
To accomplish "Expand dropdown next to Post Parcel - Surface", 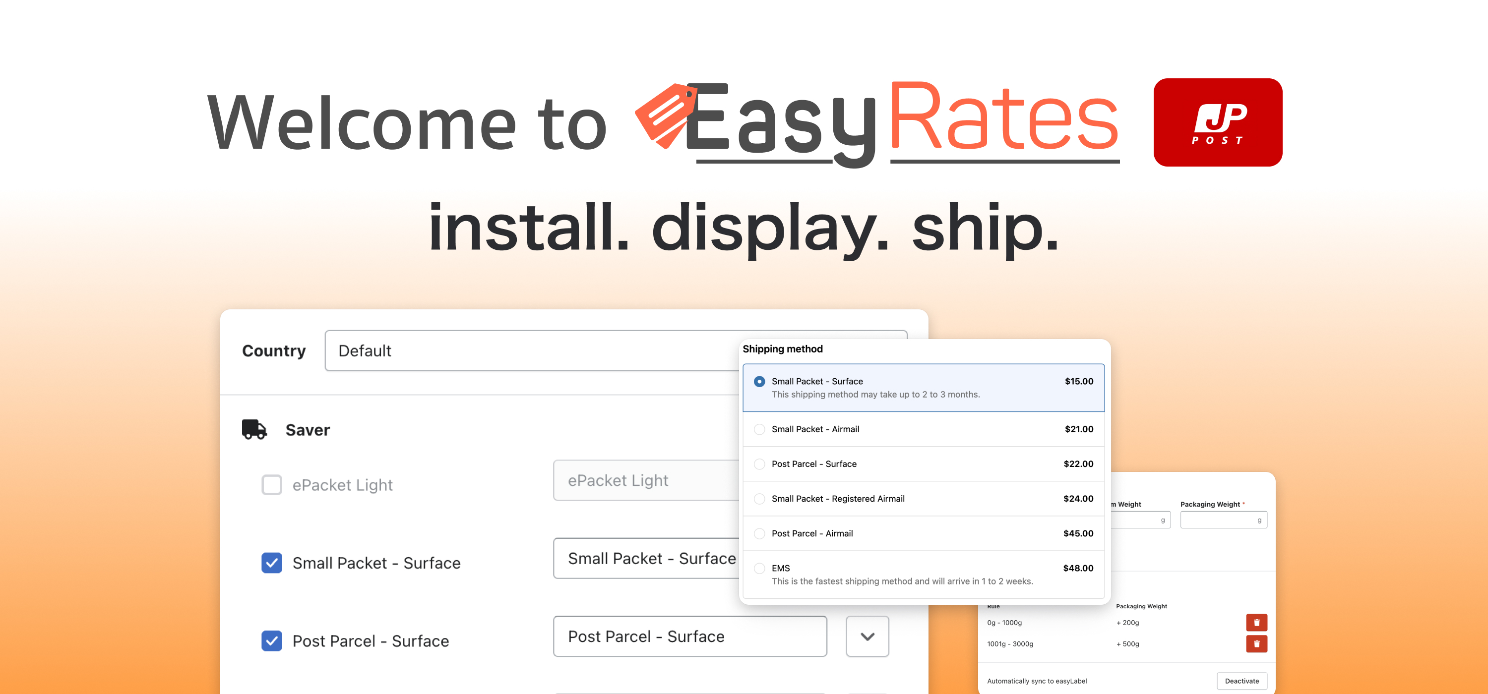I will 867,636.
